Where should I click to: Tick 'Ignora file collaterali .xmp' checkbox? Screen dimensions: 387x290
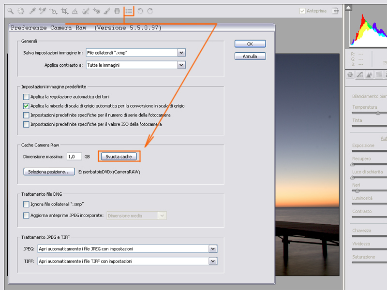(27, 204)
